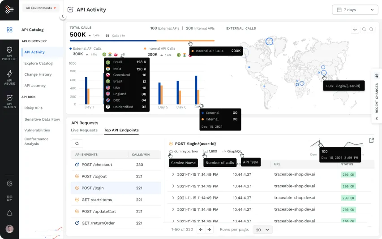Image resolution: width=382 pixels, height=239 pixels.
Task: Click the notifications bell icon
Action: click(9, 213)
